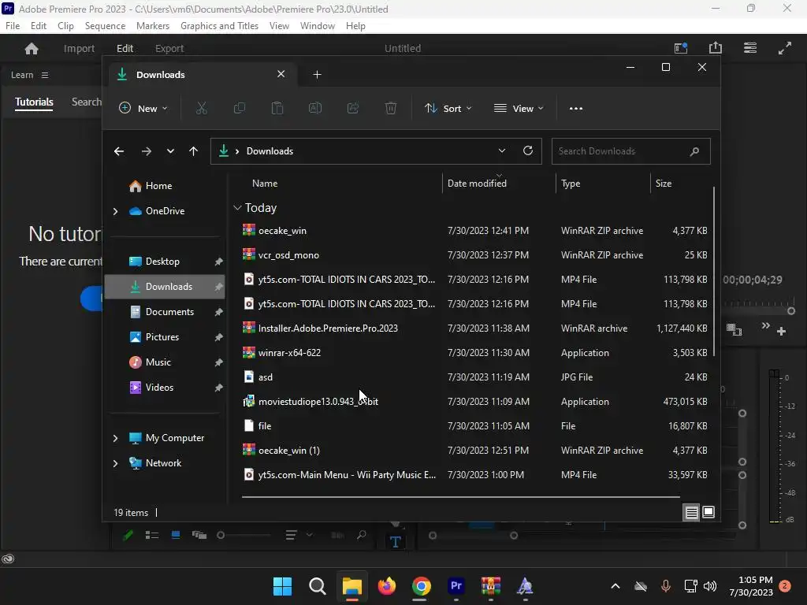The width and height of the screenshot is (807, 605).
Task: Click the taskbar Search icon
Action: (x=317, y=586)
